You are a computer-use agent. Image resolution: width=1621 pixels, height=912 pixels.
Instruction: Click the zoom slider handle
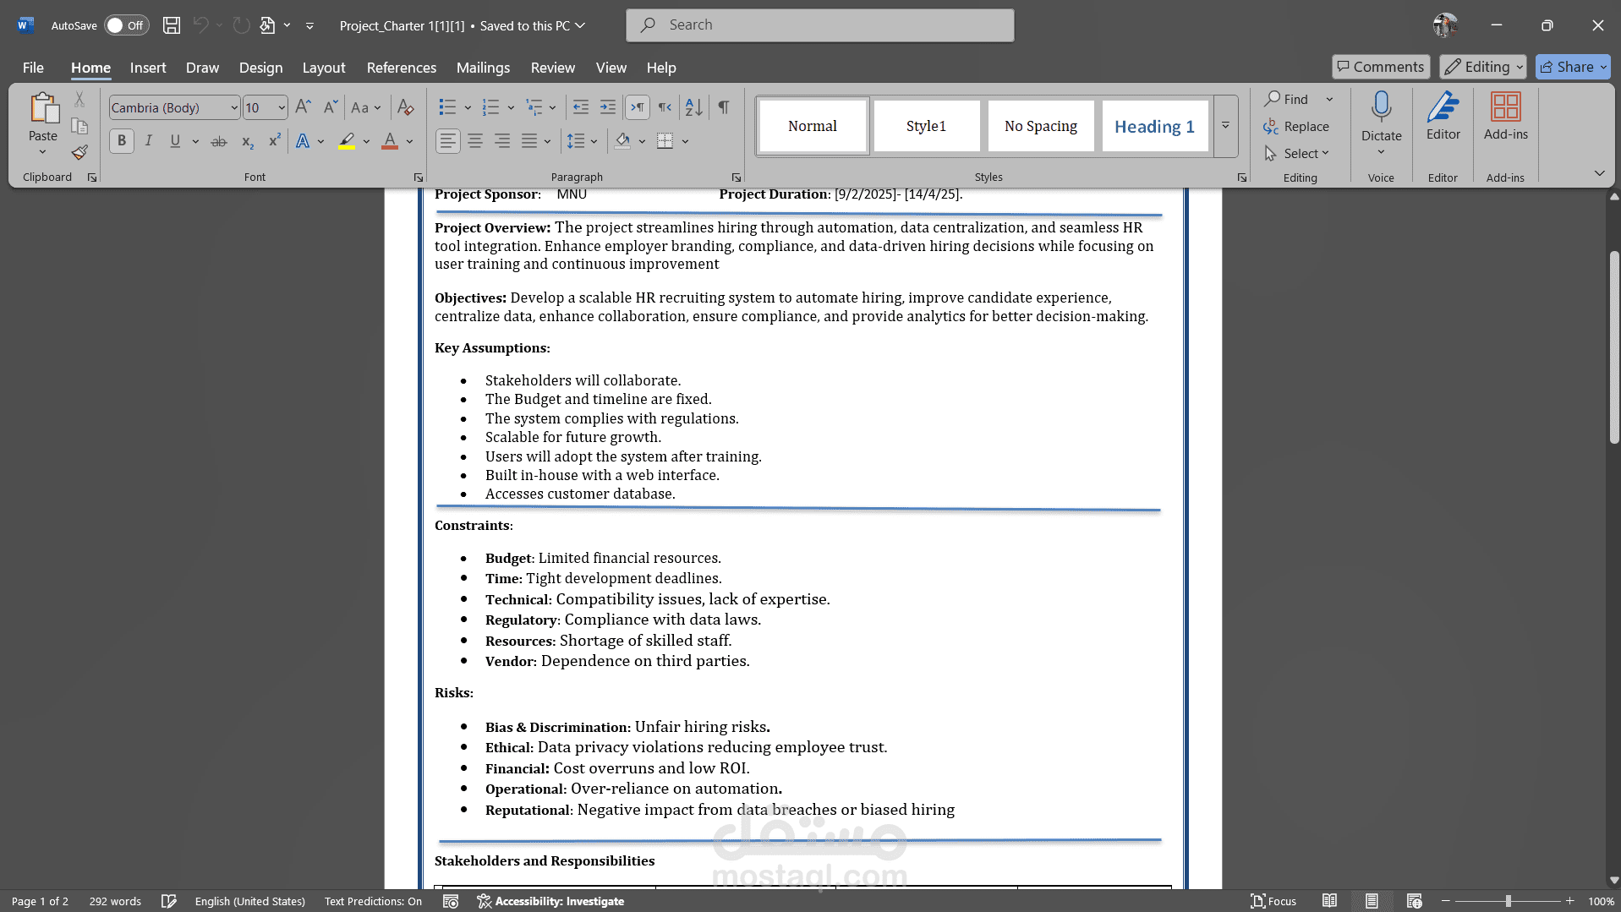tap(1508, 901)
